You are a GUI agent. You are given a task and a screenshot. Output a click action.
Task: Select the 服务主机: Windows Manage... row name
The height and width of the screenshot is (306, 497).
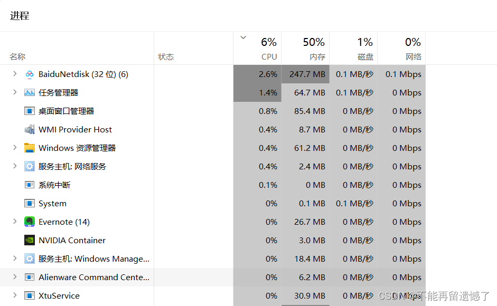click(94, 259)
